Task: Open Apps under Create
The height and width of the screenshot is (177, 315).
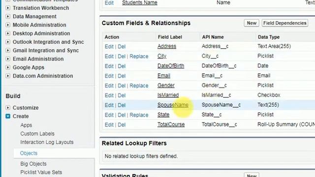Action: [x=26, y=125]
